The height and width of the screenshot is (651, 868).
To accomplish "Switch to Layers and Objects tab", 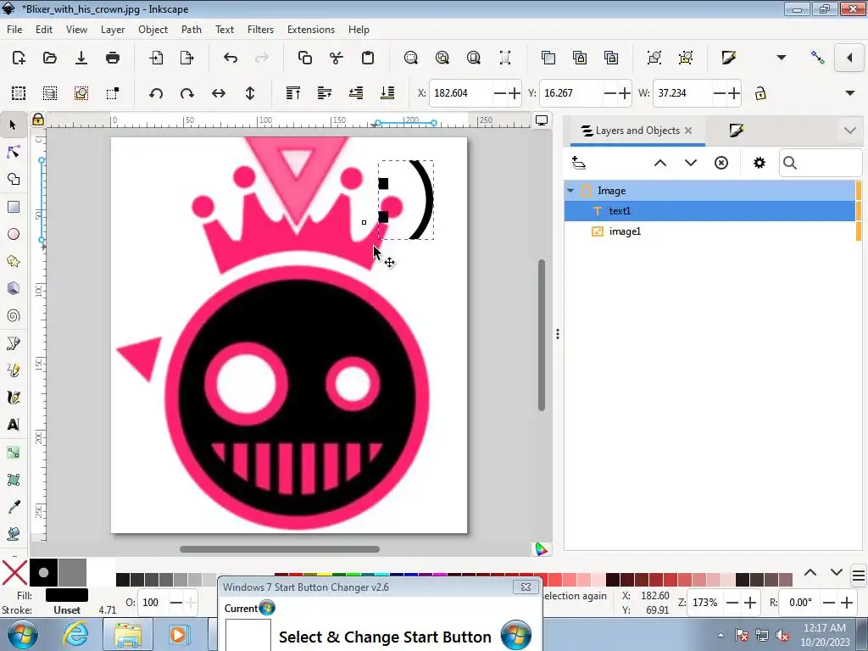I will [x=637, y=131].
